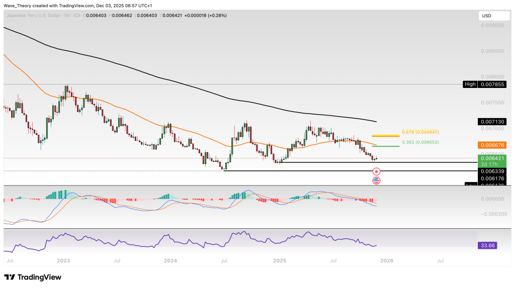515x288 pixels.
Task: Click the 0.006176 support price label
Action: click(x=490, y=178)
